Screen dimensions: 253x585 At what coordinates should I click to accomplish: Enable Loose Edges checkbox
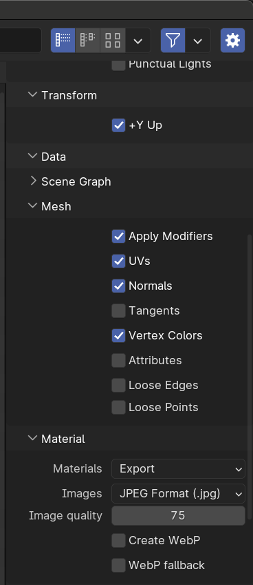point(119,386)
